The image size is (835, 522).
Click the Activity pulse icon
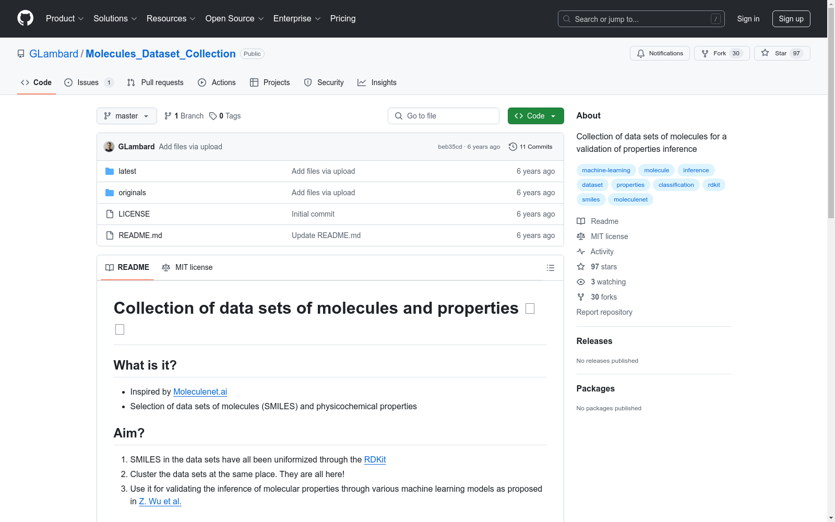(581, 252)
